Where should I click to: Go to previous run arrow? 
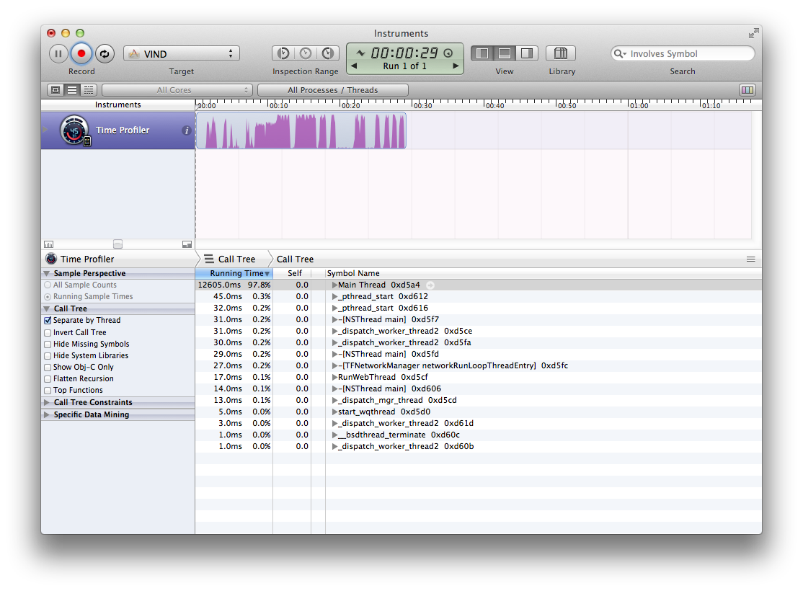[354, 66]
